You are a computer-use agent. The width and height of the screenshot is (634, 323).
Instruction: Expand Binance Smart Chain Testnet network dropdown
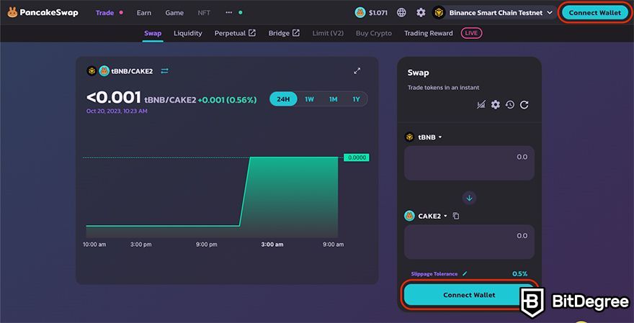click(495, 12)
